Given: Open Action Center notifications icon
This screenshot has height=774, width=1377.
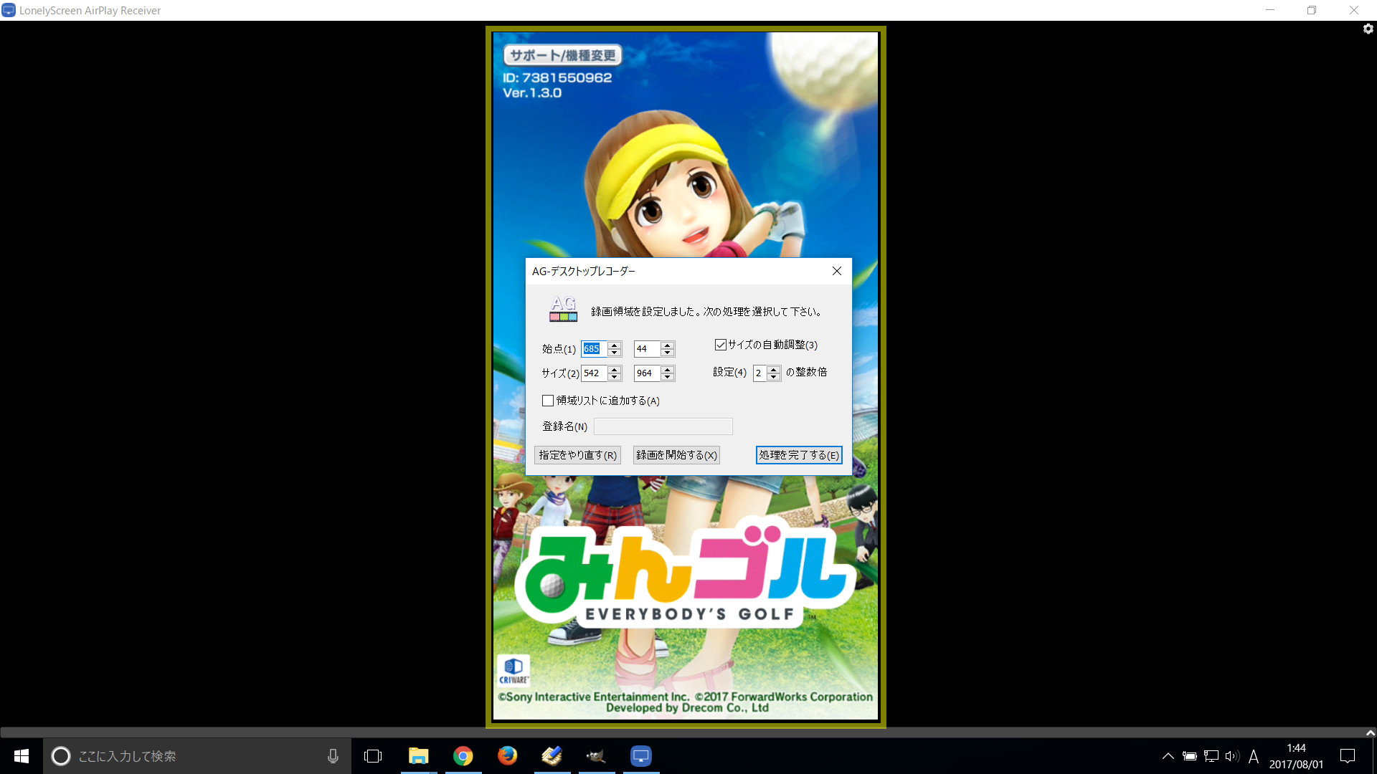Looking at the screenshot, I should pos(1348,756).
